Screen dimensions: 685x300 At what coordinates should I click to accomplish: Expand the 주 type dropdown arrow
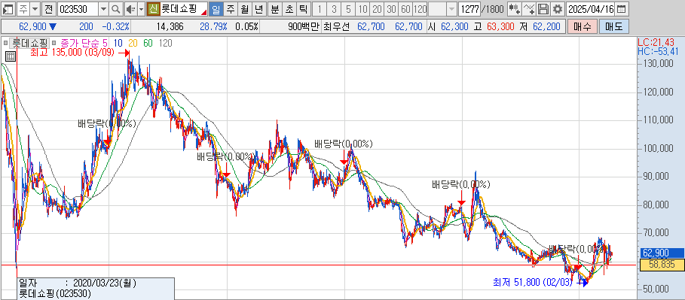point(35,8)
